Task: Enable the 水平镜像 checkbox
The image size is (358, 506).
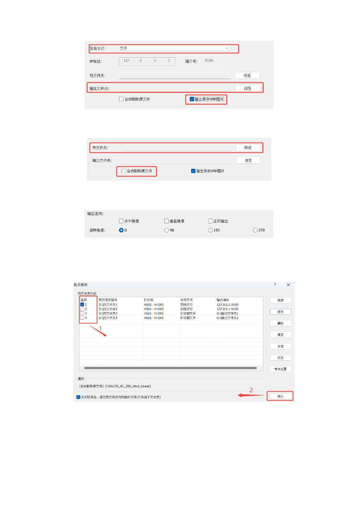Action: pyautogui.click(x=121, y=221)
